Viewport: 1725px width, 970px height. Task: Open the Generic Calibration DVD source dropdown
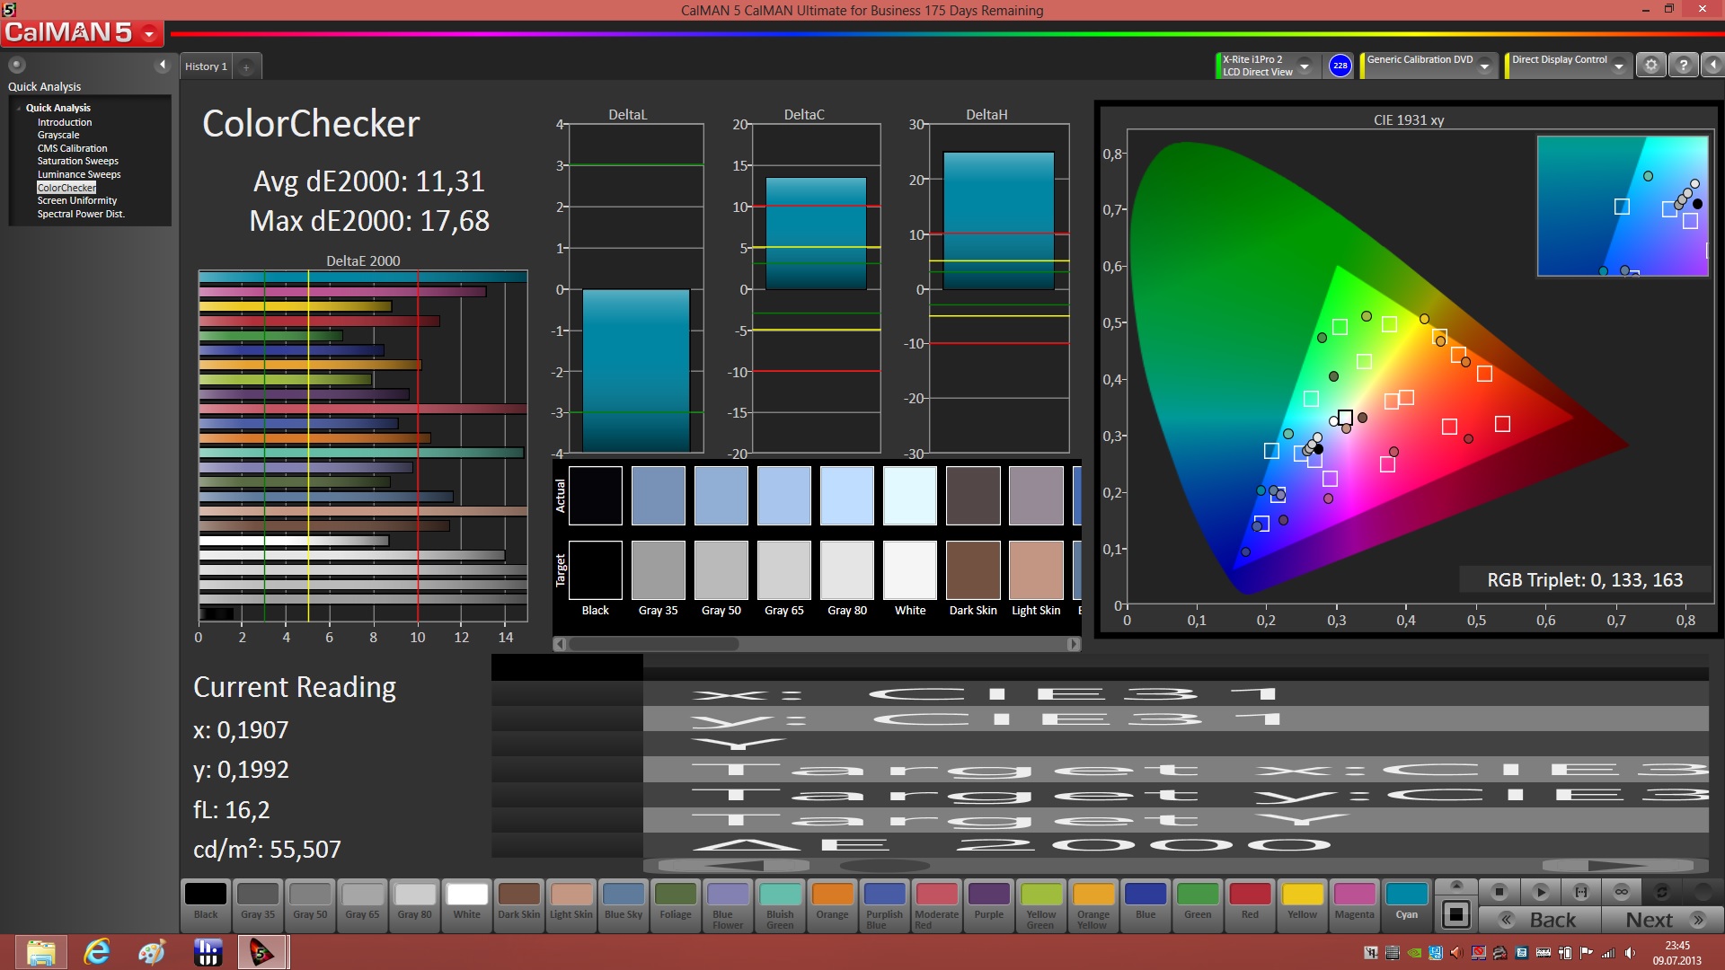coord(1485,66)
